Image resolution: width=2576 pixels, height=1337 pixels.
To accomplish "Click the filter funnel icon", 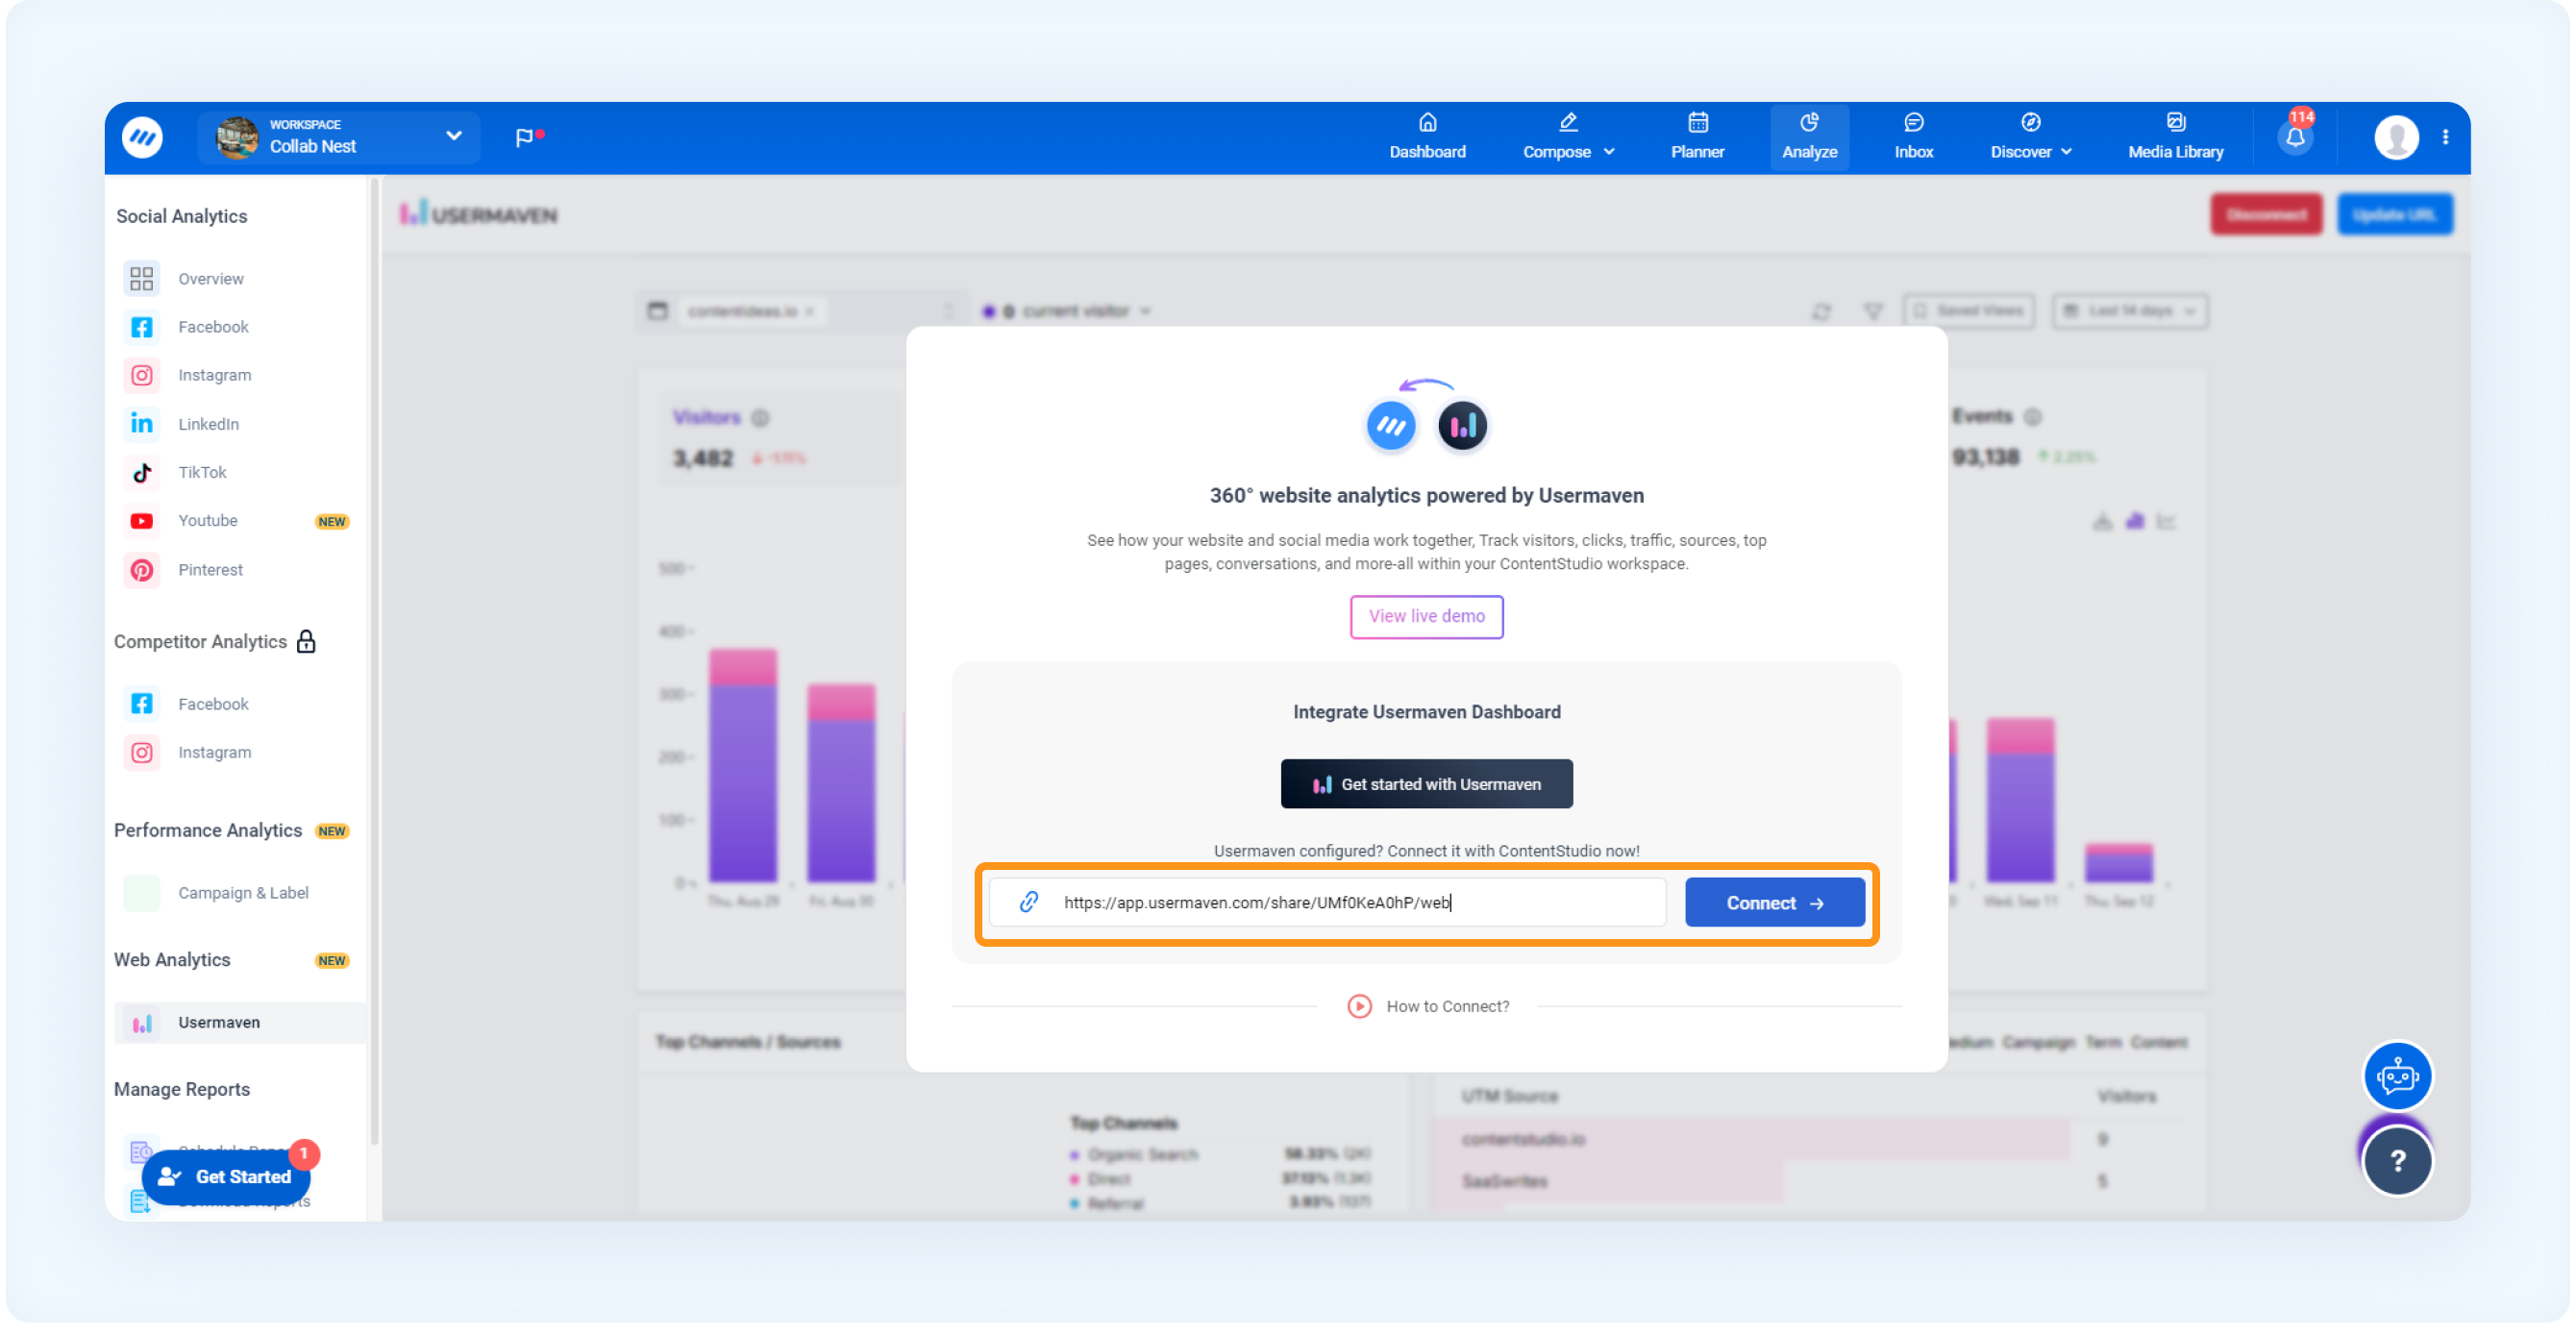I will tap(1872, 312).
